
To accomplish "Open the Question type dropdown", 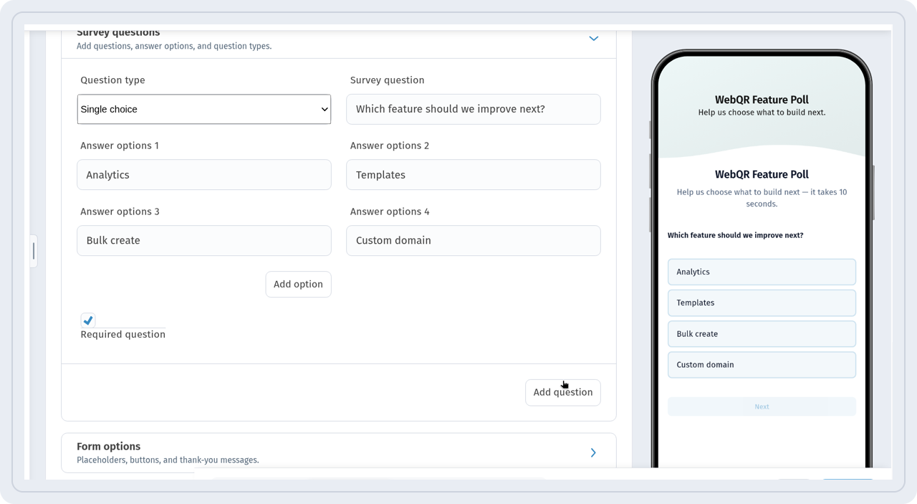I will pos(204,109).
